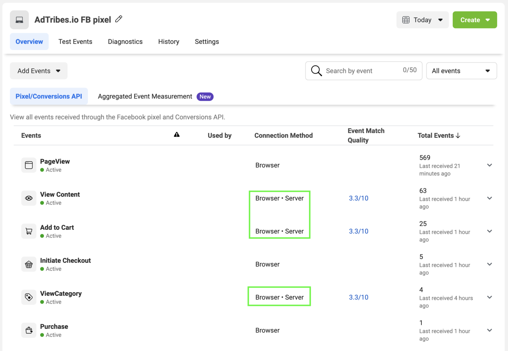Click the eye icon next to View Content
This screenshot has height=351, width=508.
[x=29, y=198]
